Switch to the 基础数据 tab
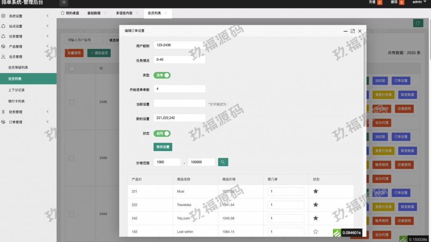The width and height of the screenshot is (431, 242). point(94,13)
